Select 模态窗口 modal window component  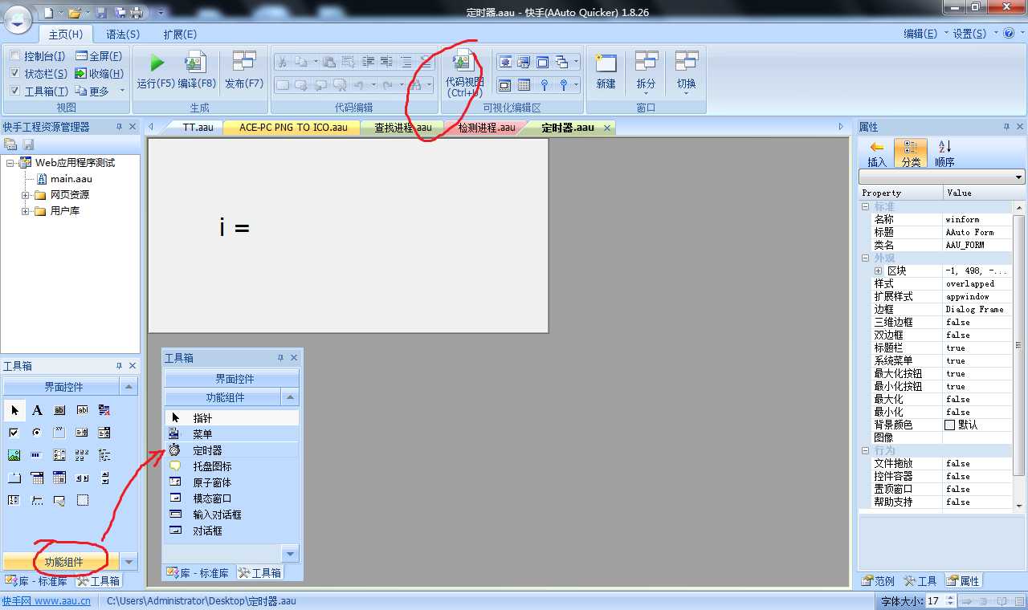point(231,498)
